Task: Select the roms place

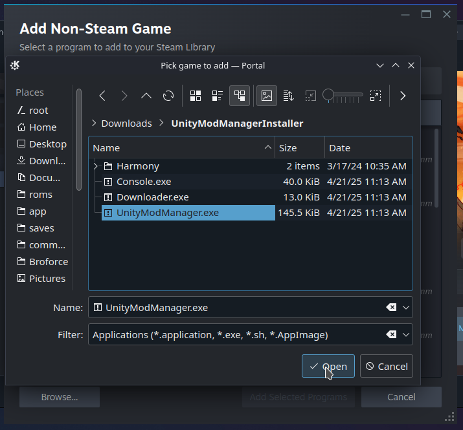Action: point(41,195)
